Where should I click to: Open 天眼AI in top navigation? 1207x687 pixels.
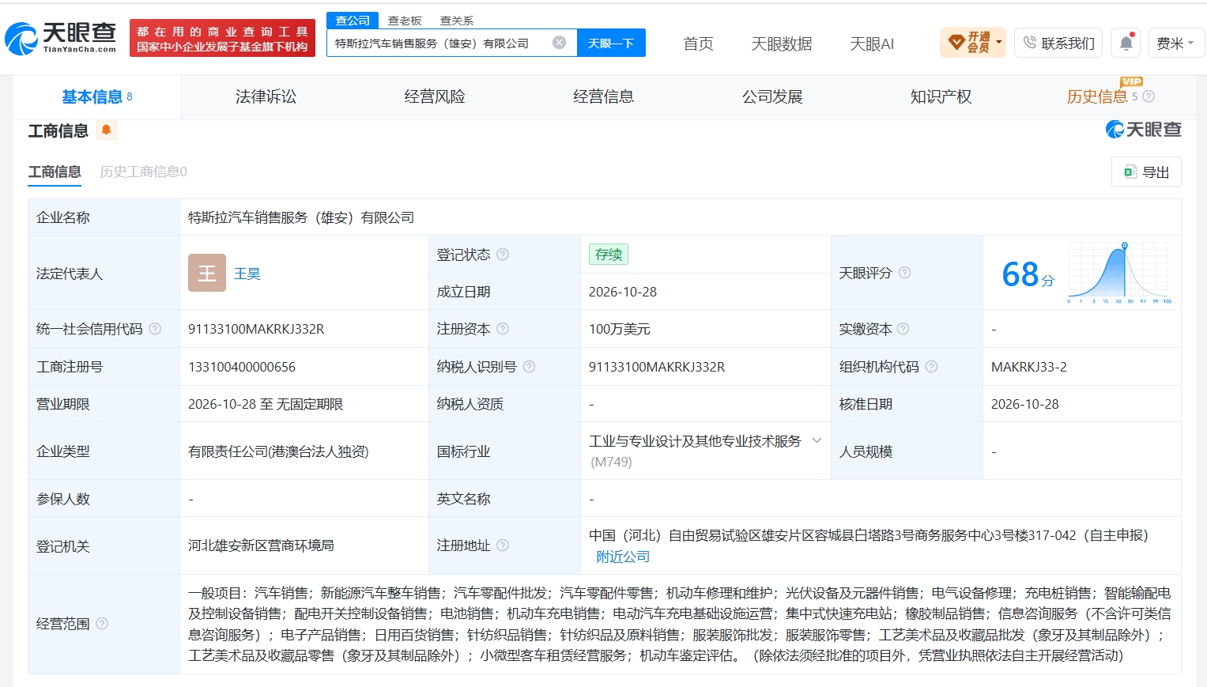(x=872, y=43)
